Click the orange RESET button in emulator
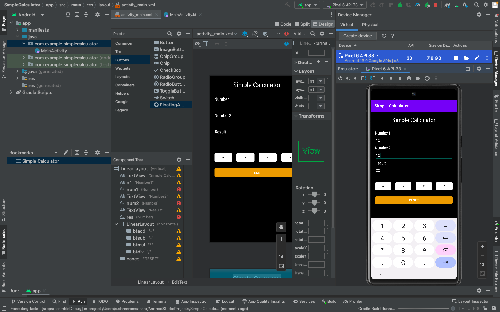The image size is (500, 312). click(414, 200)
